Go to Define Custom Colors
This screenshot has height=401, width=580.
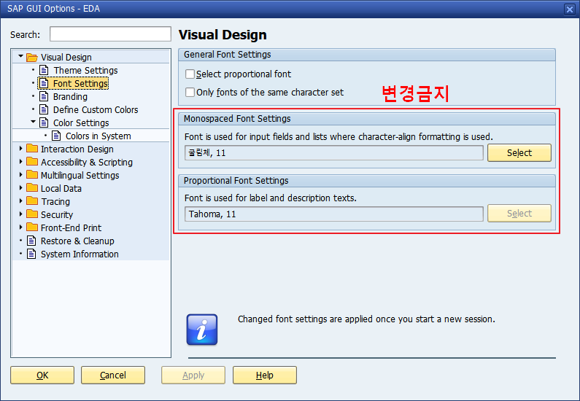point(96,110)
